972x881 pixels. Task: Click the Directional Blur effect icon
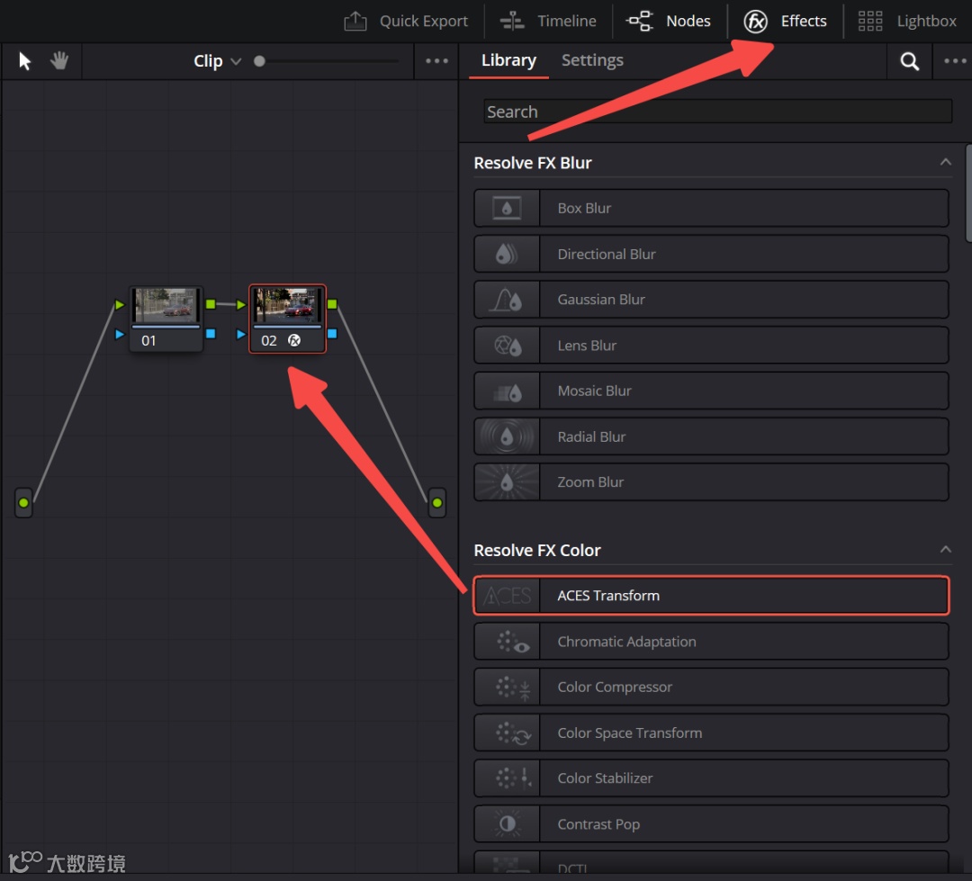507,254
